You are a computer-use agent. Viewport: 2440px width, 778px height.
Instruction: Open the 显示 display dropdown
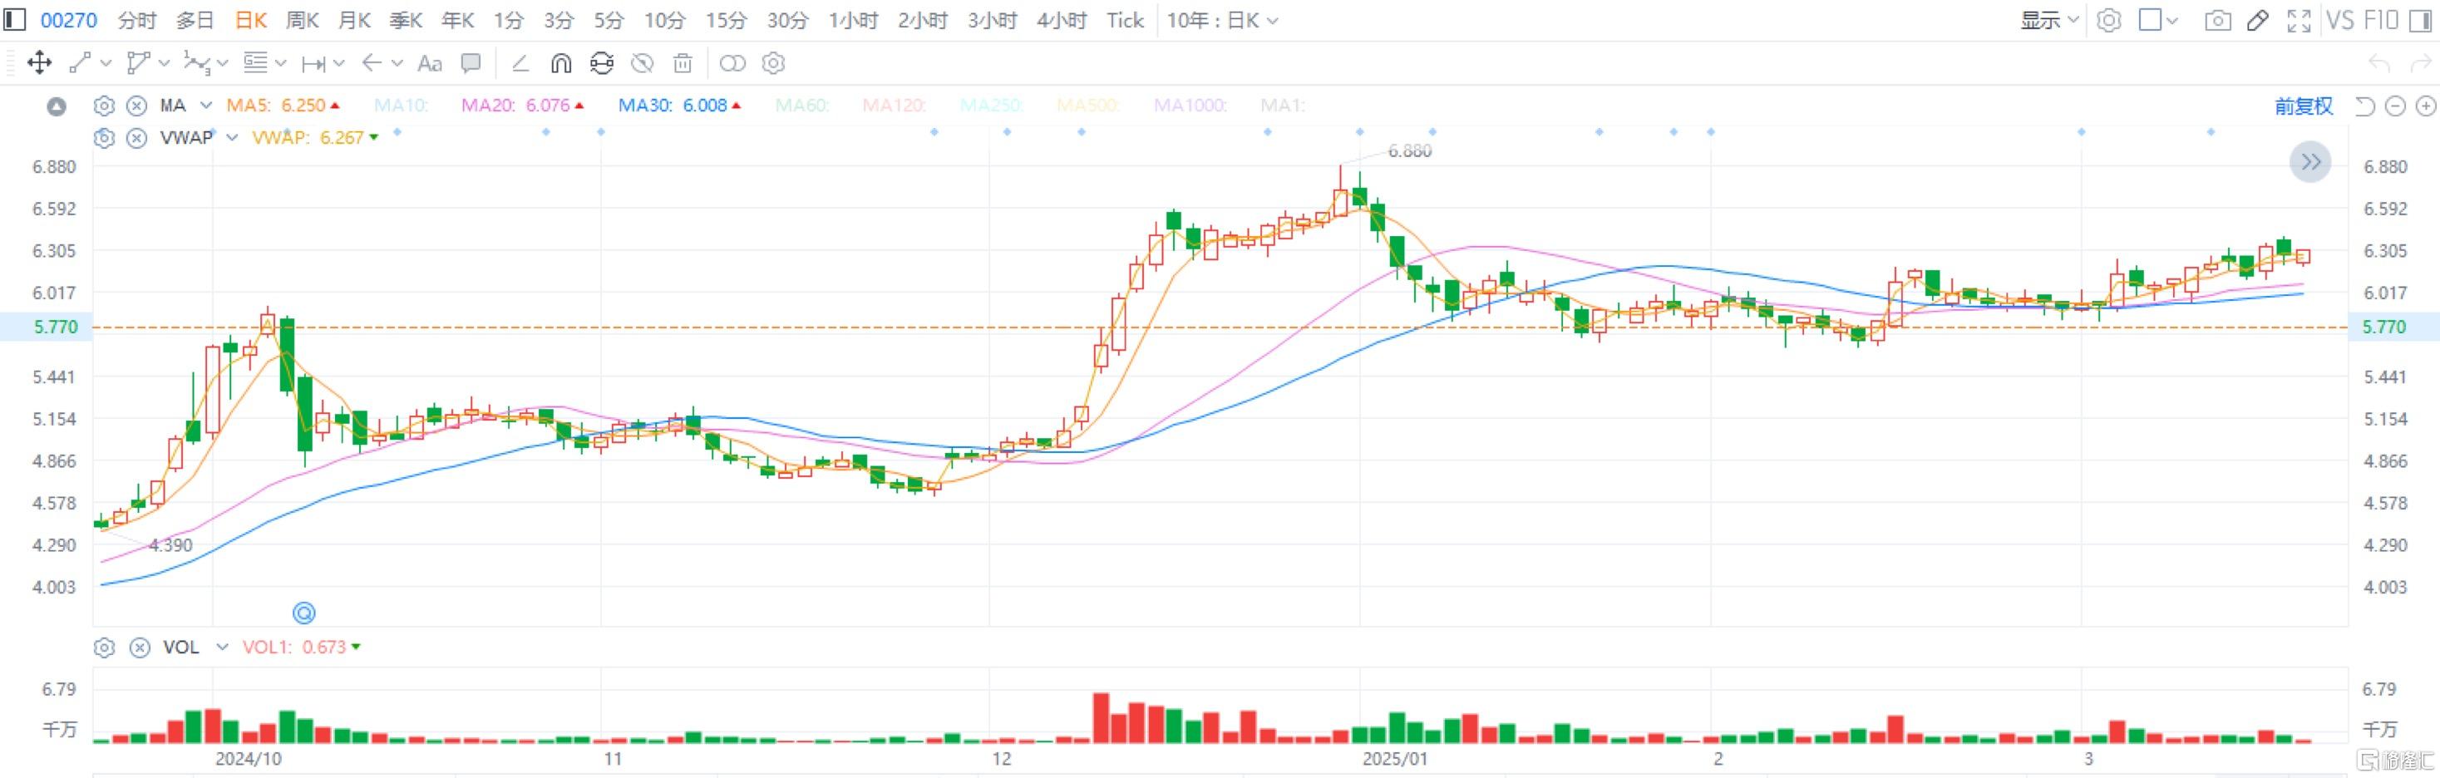pos(2051,20)
